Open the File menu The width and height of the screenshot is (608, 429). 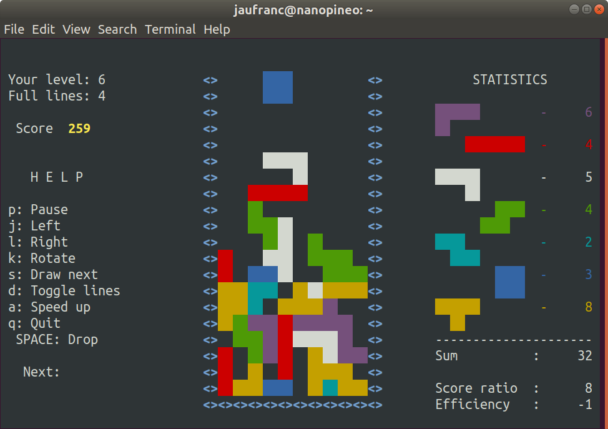point(14,29)
